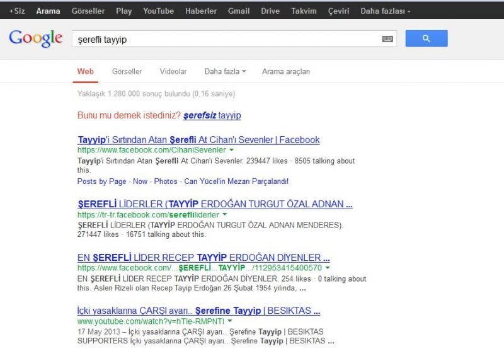This screenshot has height=356, width=504.
Task: Select the Web results tab
Action: point(85,72)
